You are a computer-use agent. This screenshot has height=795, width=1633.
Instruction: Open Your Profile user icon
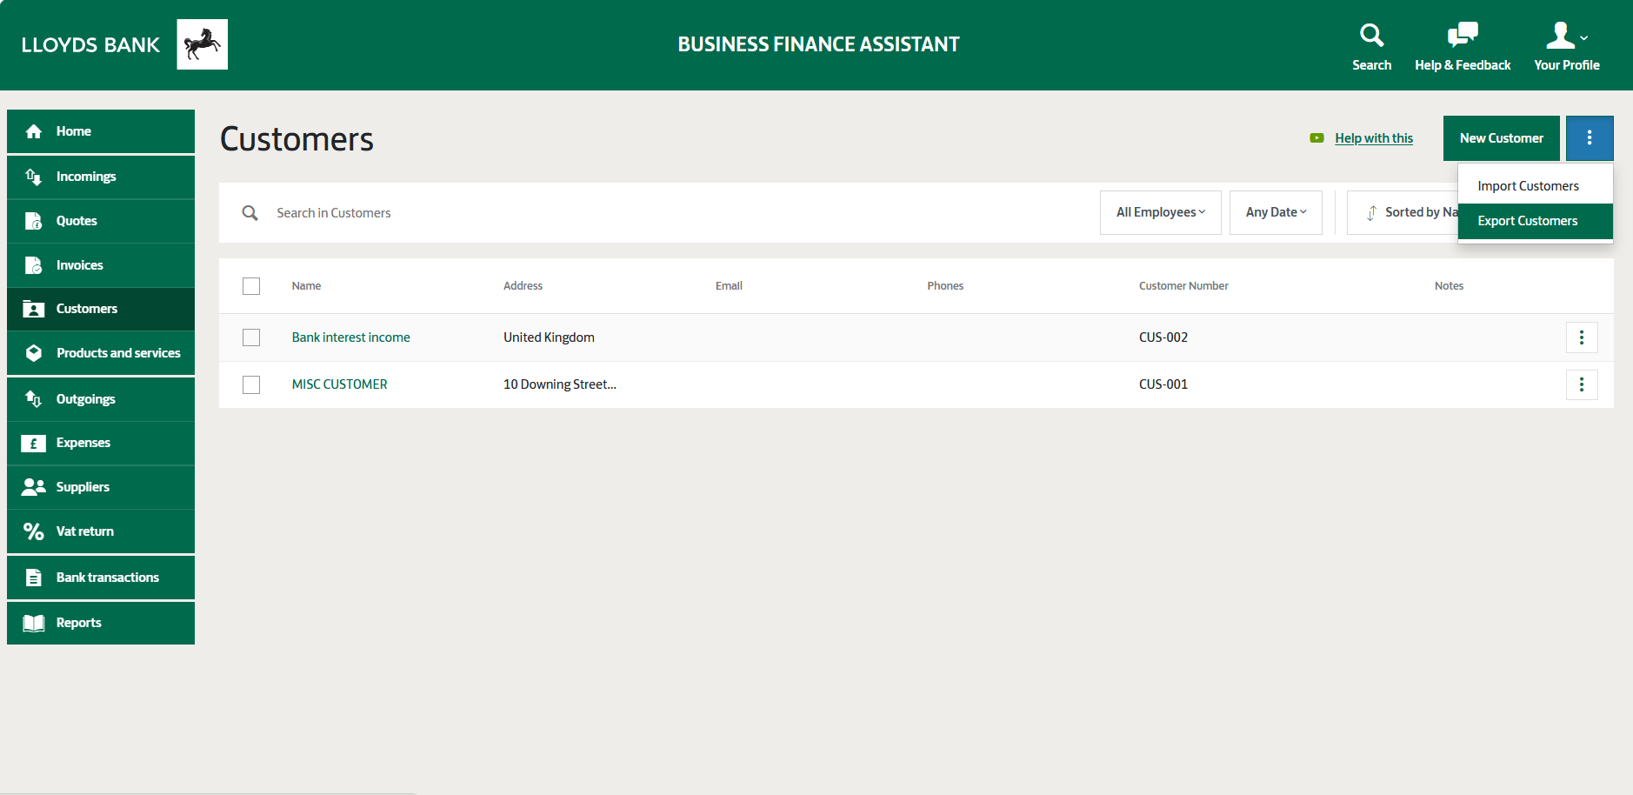1560,35
